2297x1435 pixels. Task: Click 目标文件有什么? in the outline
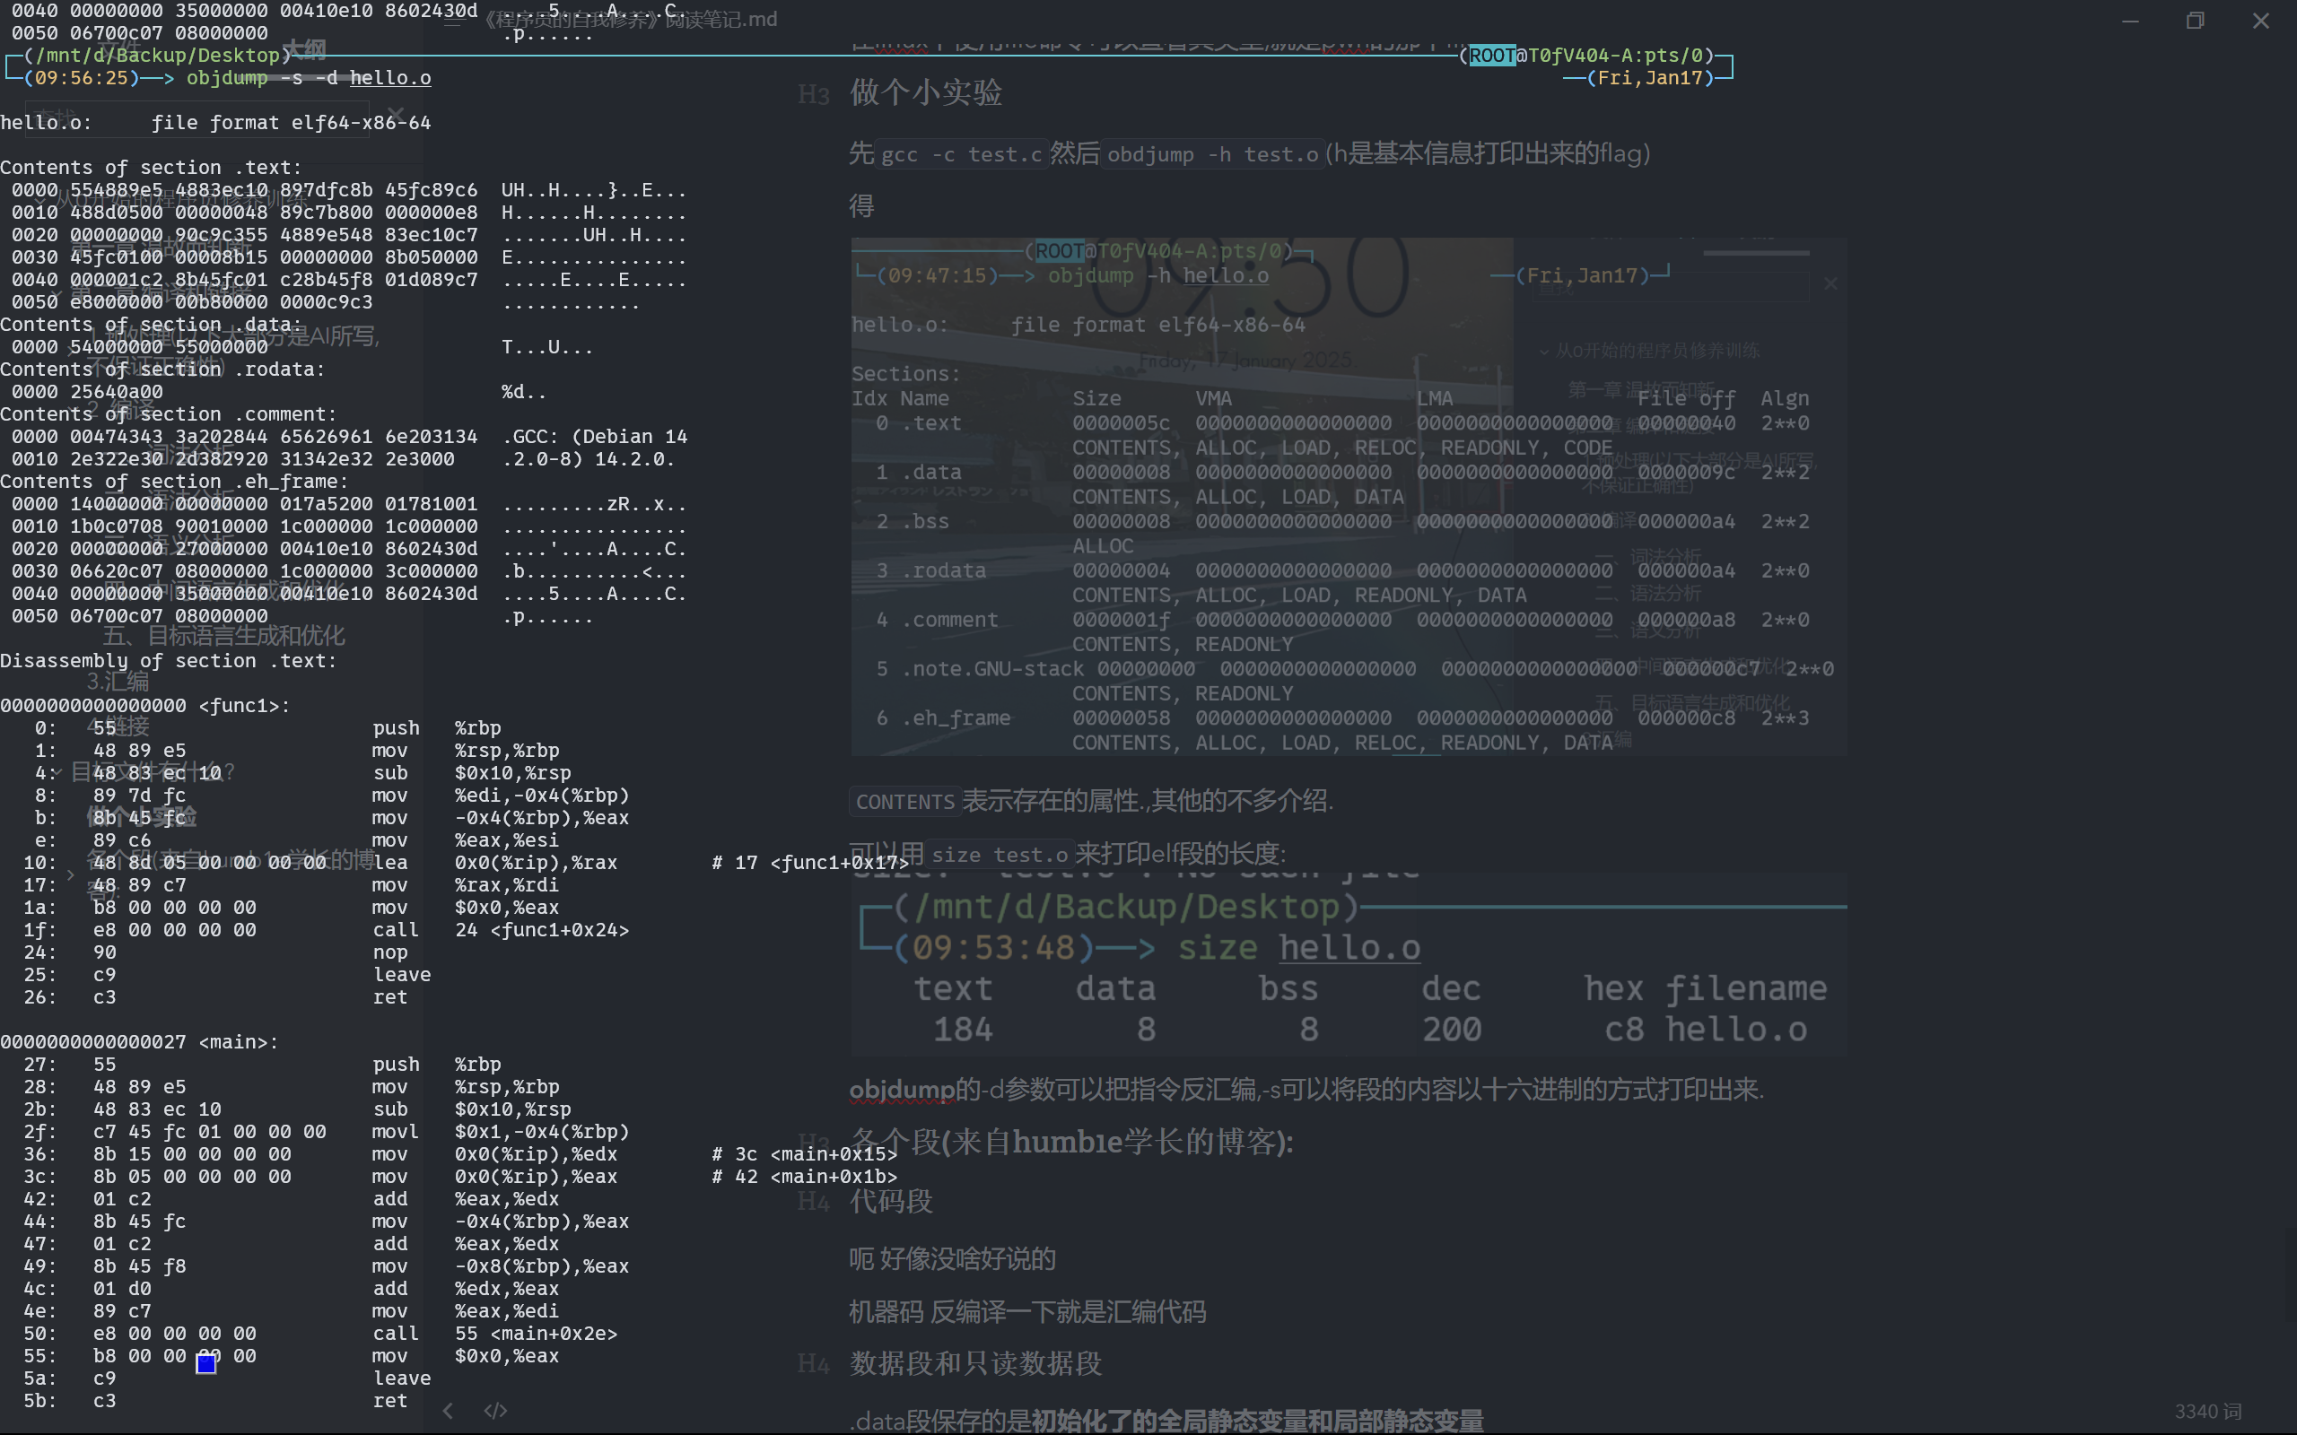click(152, 771)
